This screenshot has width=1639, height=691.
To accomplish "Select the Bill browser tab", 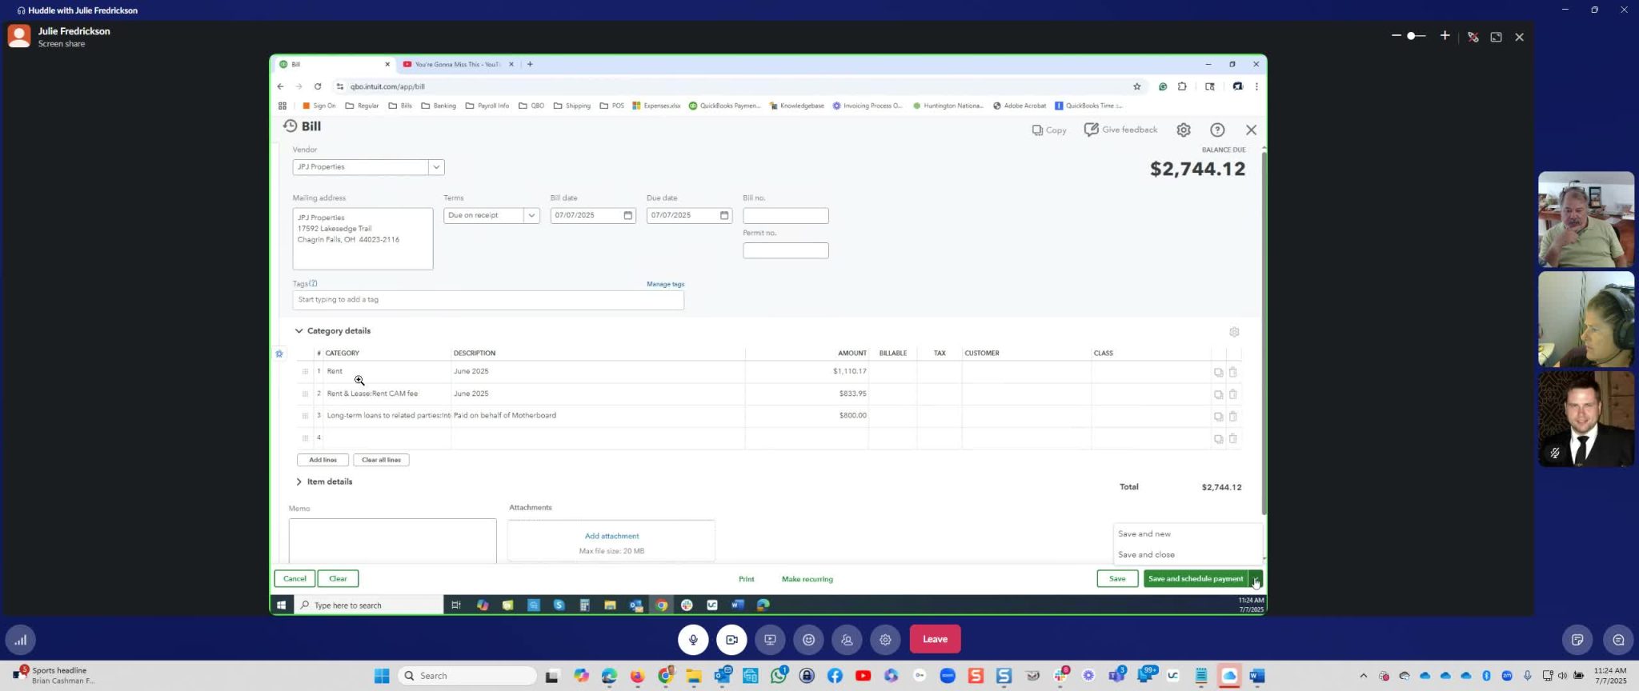I will (x=334, y=64).
